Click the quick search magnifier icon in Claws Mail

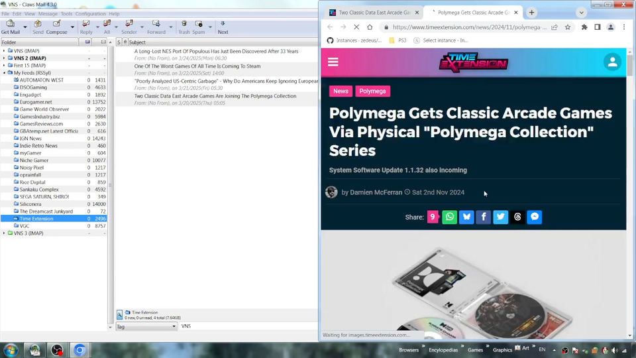click(x=120, y=314)
